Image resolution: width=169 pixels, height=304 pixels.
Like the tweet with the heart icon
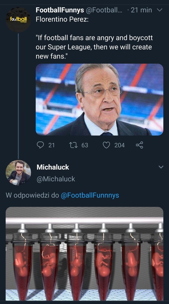pyautogui.click(x=106, y=145)
